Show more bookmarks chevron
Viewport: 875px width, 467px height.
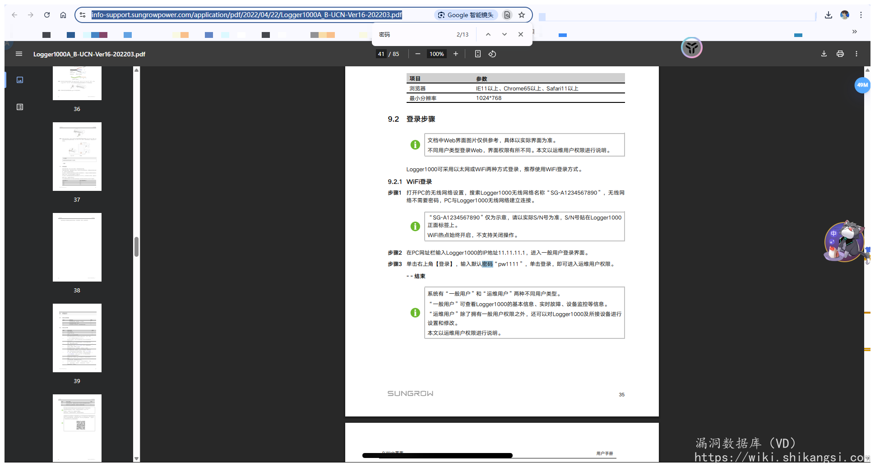(x=854, y=32)
